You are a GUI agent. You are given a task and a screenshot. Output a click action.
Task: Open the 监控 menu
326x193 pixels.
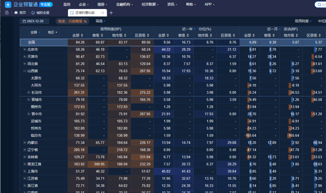click(67, 4)
